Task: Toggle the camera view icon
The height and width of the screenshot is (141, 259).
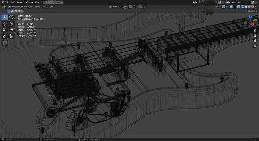Action: (x=255, y=41)
